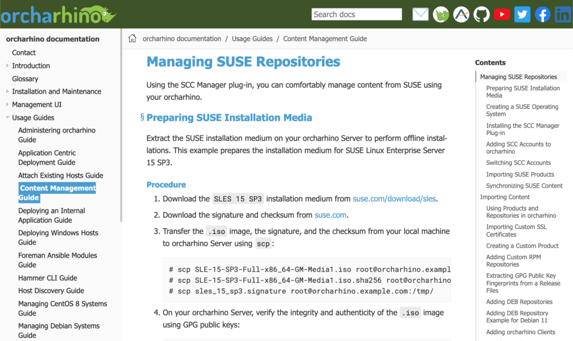Open the email envelope icon

(420, 14)
